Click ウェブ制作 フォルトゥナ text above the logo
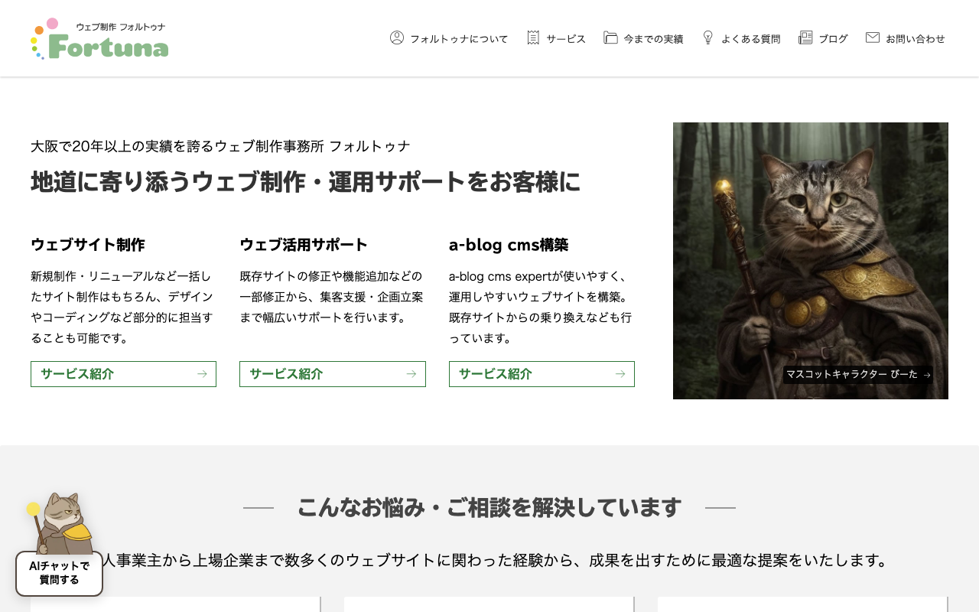 tap(120, 27)
